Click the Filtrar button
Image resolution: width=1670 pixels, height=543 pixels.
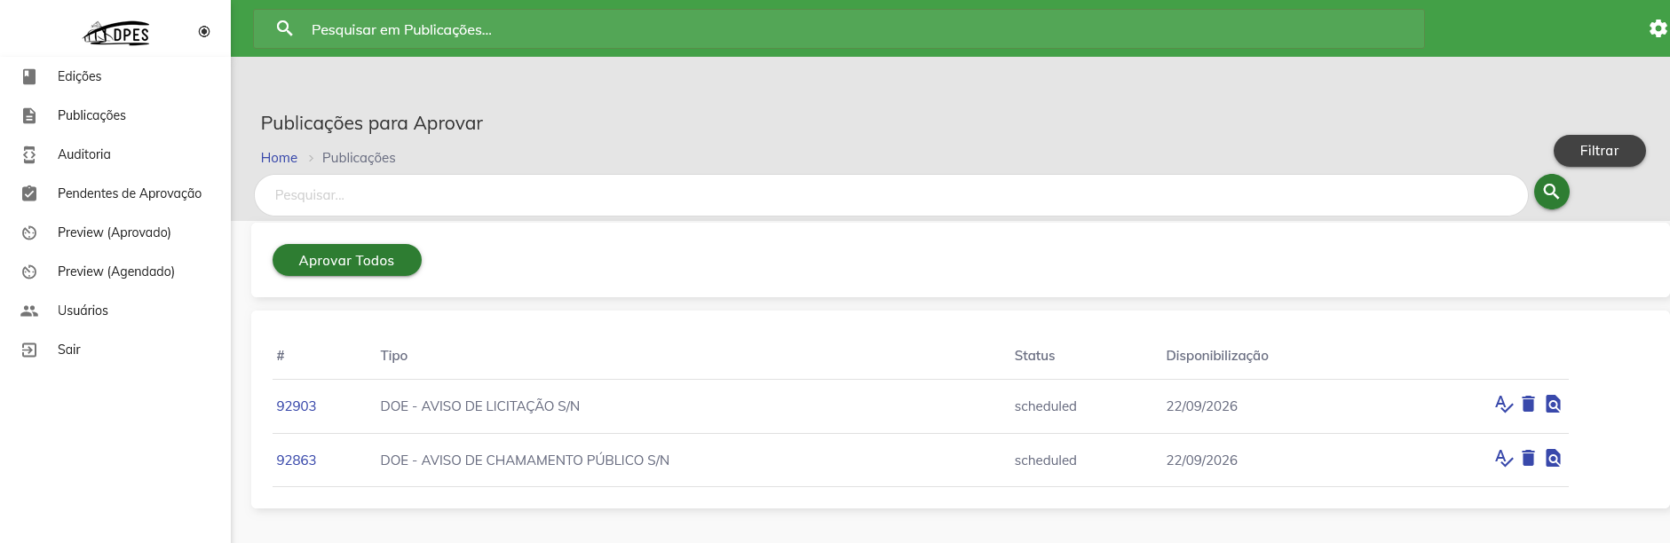pos(1599,151)
